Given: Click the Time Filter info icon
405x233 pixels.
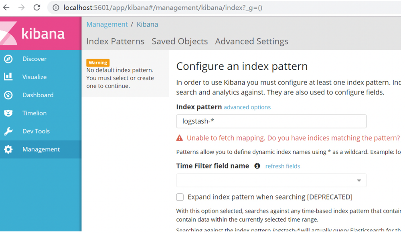Looking at the screenshot, I should tap(257, 166).
